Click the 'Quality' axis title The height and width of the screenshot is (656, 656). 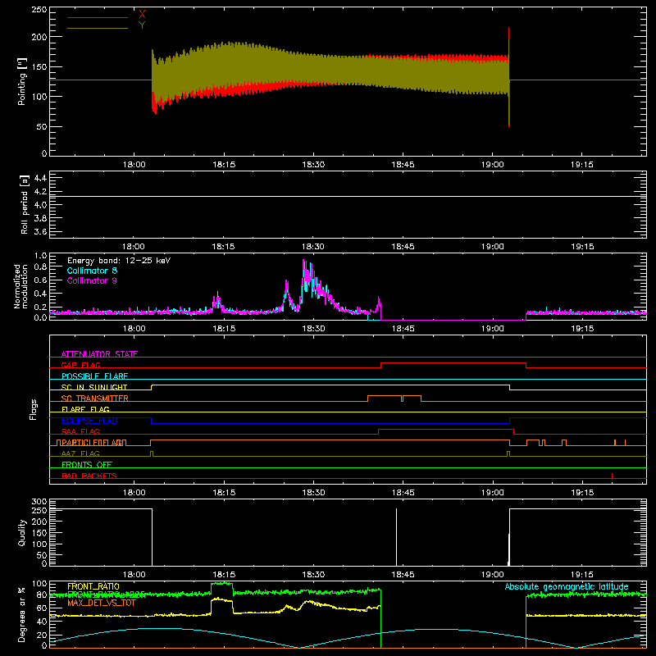pos(22,532)
